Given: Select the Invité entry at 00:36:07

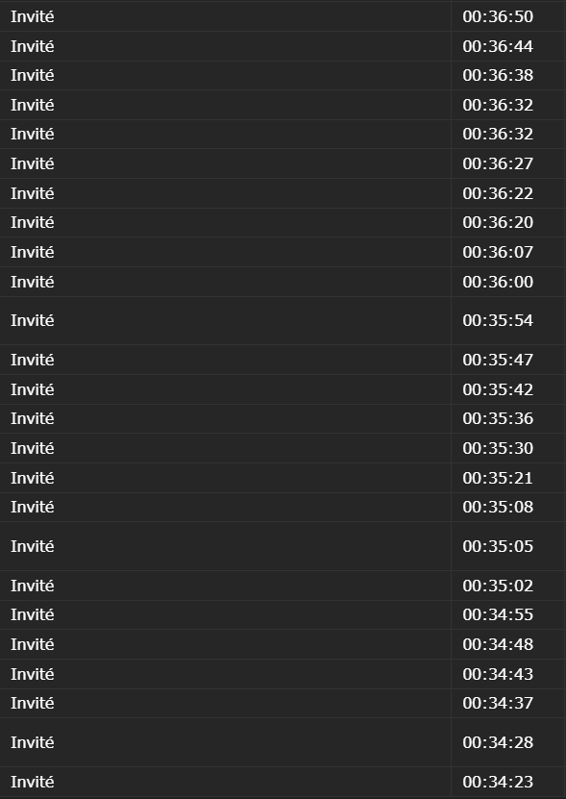Looking at the screenshot, I should point(283,252).
